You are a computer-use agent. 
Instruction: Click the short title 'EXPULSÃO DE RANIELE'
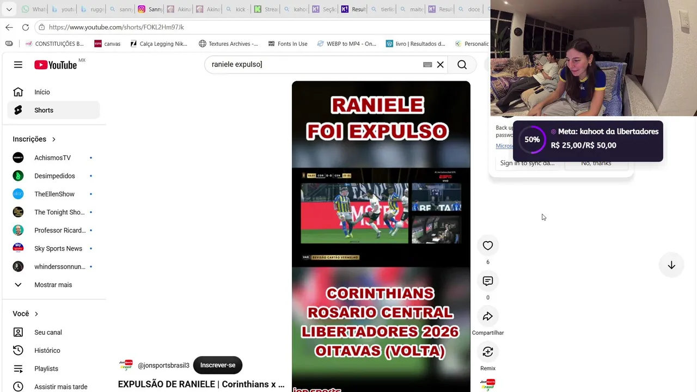(201, 384)
